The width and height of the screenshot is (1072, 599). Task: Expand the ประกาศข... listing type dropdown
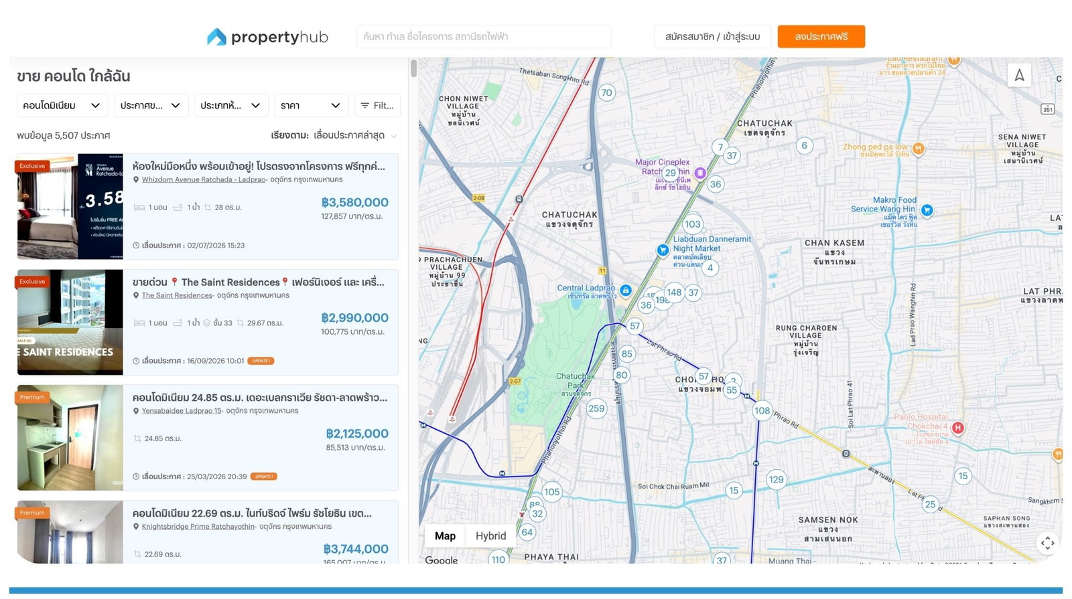tap(151, 106)
